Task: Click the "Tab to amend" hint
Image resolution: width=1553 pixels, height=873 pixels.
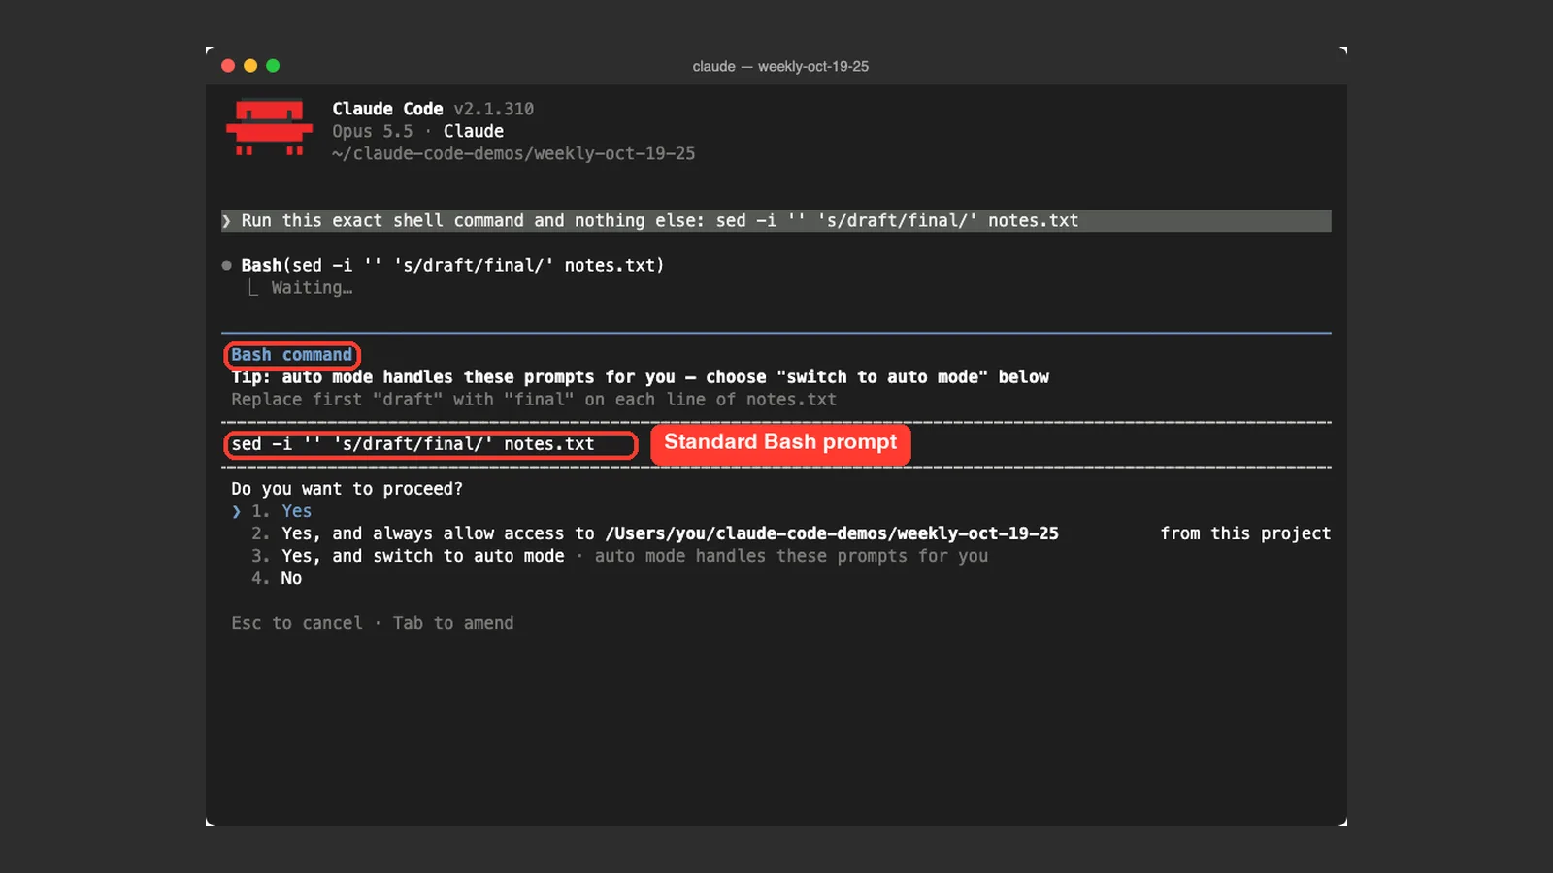Action: [453, 623]
